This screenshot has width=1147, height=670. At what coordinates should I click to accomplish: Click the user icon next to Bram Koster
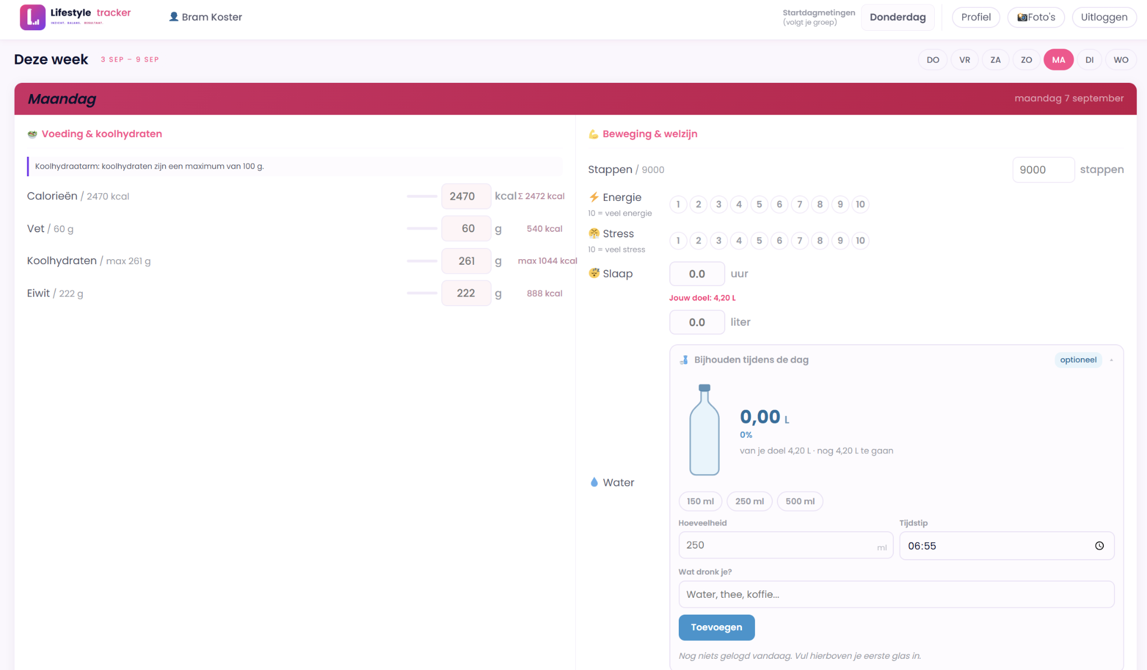[174, 17]
